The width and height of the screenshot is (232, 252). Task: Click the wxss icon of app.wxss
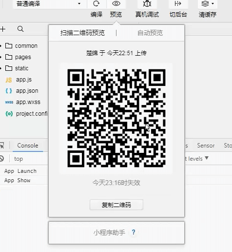[x=9, y=102]
